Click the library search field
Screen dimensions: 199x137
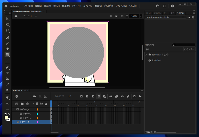click(x=184, y=45)
